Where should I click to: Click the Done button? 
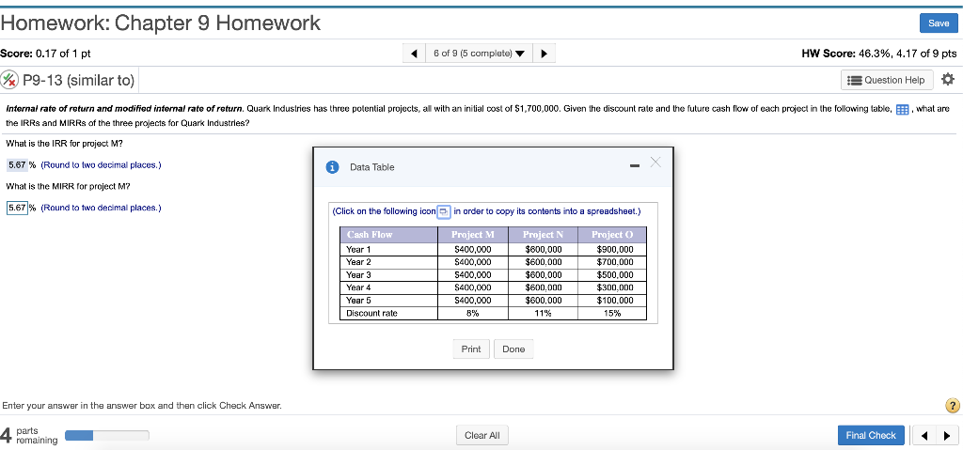point(513,349)
